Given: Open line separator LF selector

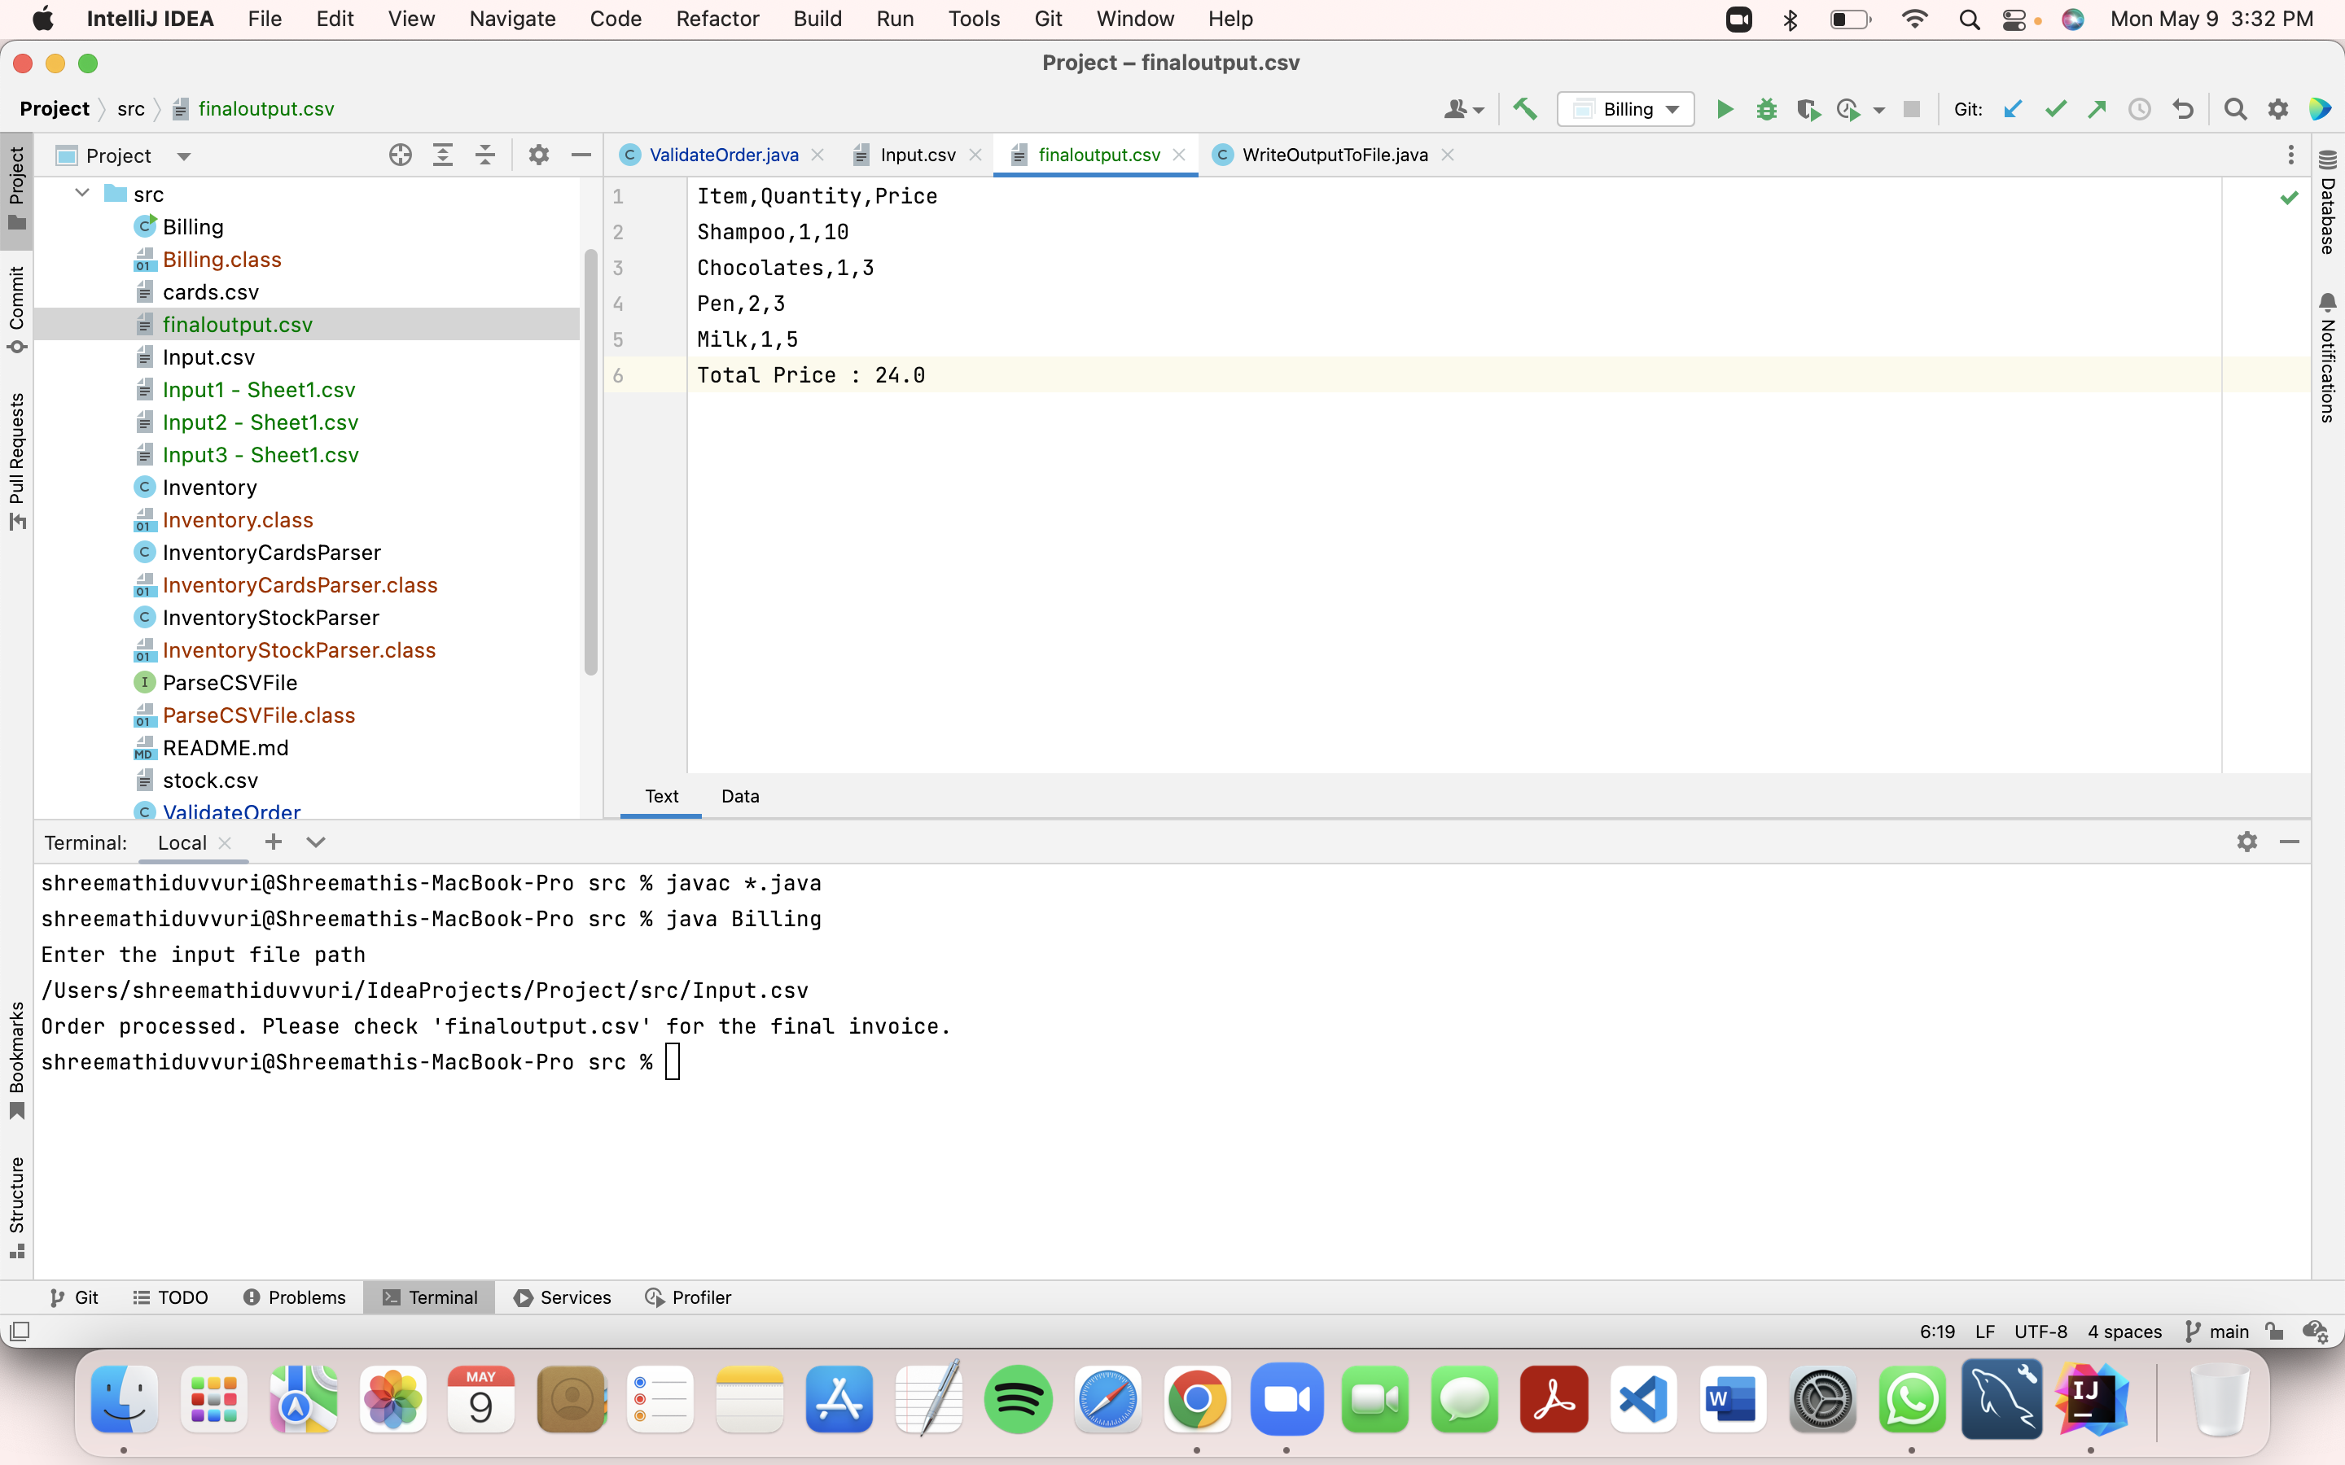Looking at the screenshot, I should [1984, 1332].
